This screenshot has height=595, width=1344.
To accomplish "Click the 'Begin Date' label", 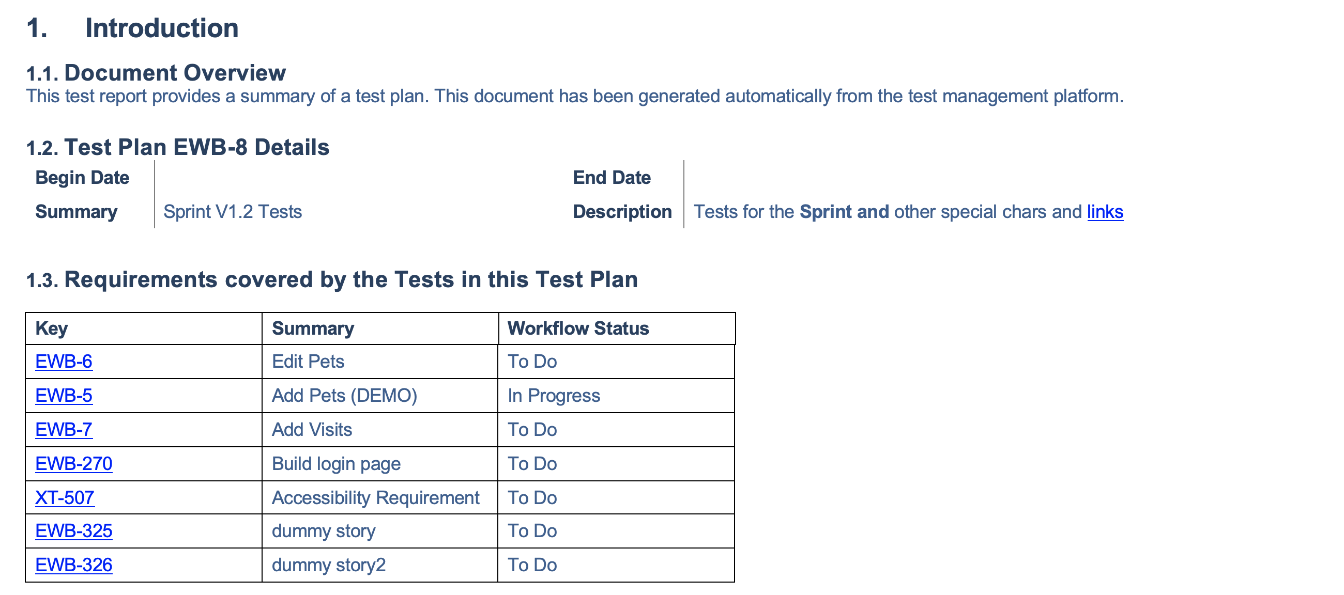I will (x=82, y=178).
